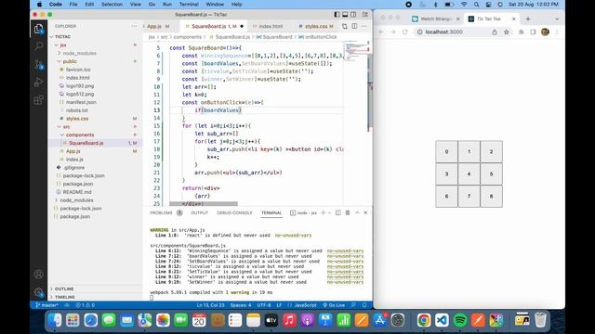The image size is (595, 334).
Task: Click the editor horizontal scrollbar
Action: click(x=204, y=204)
